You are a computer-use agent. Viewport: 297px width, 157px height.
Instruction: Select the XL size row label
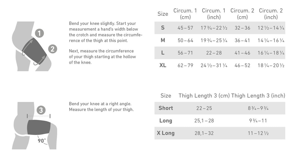[x=163, y=65]
